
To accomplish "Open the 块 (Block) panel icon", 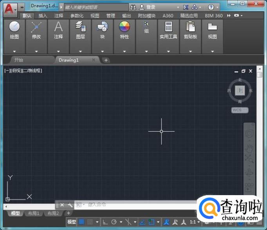I will 102,27.
